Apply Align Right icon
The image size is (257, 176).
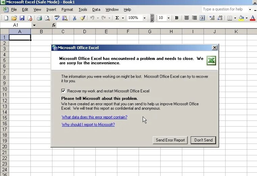(194, 18)
